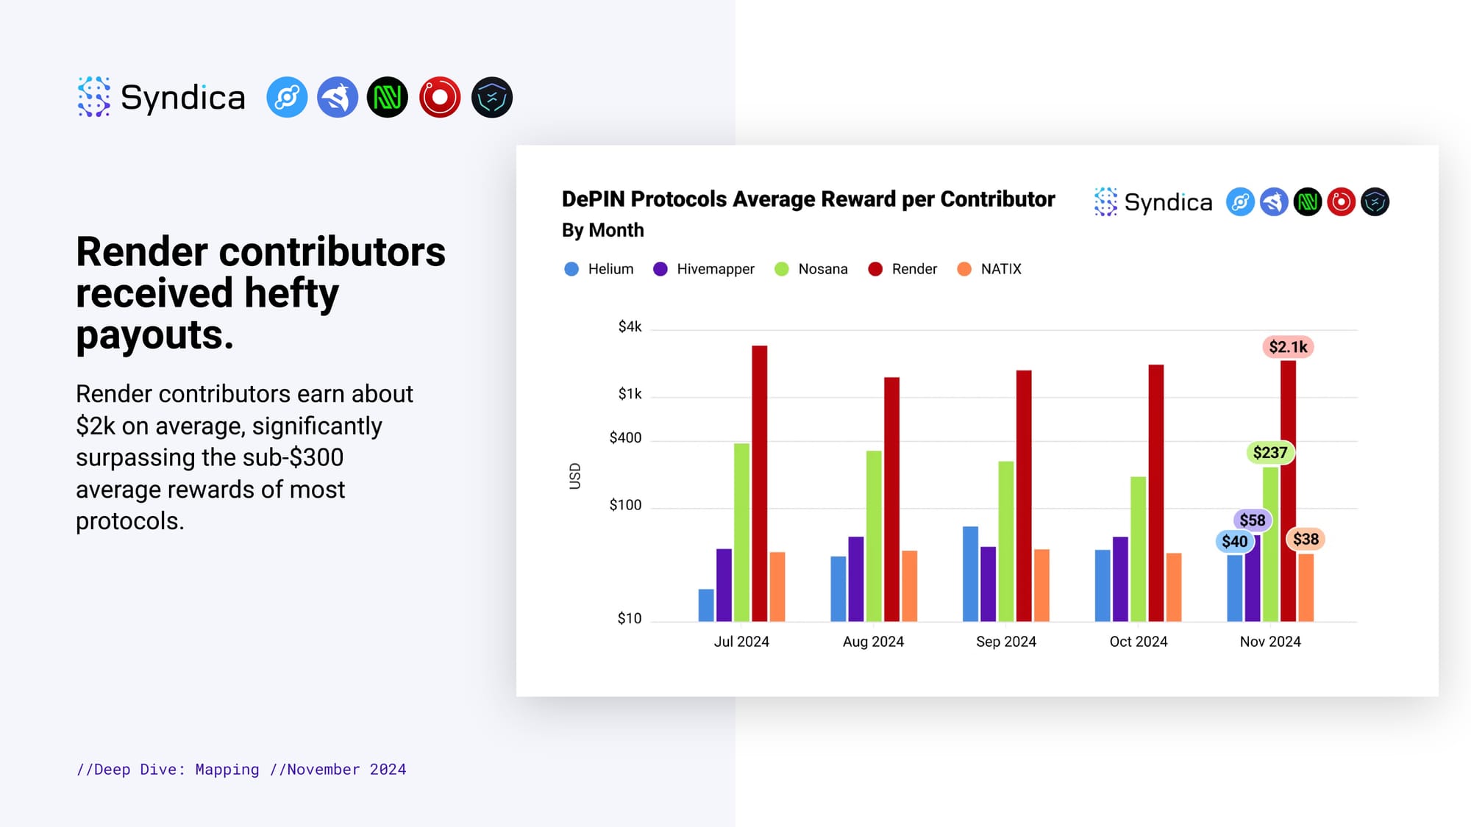Click small NATIX icon in chart header

pos(1375,201)
